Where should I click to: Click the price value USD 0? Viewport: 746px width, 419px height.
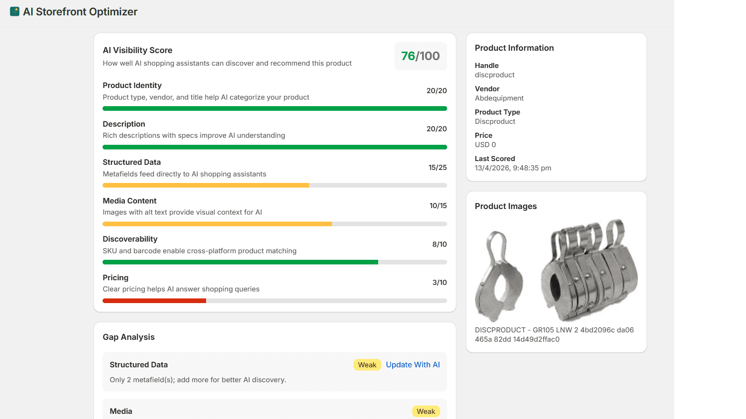click(x=485, y=145)
